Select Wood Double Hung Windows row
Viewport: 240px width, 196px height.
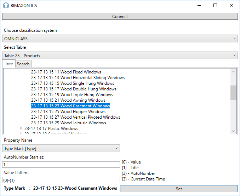[x=74, y=89]
